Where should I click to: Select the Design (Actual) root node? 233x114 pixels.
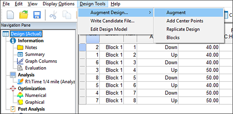[27, 34]
